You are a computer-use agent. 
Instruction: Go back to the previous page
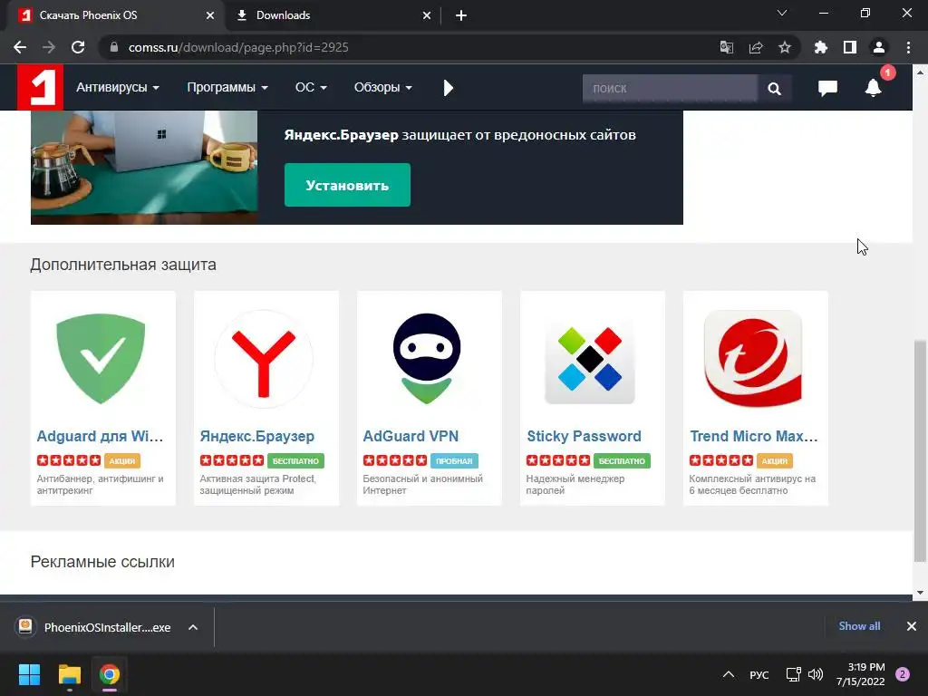coord(20,47)
